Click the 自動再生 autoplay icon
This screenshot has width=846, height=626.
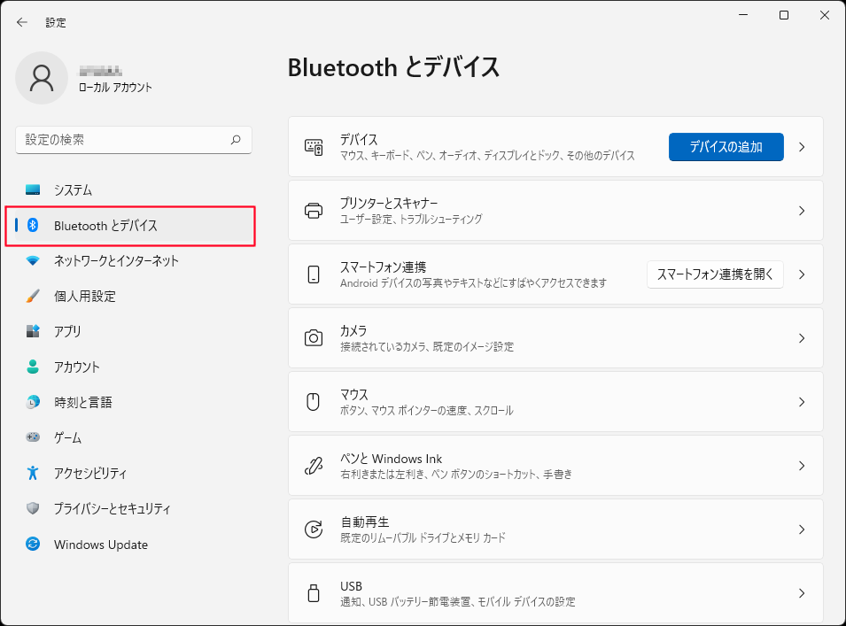point(314,529)
